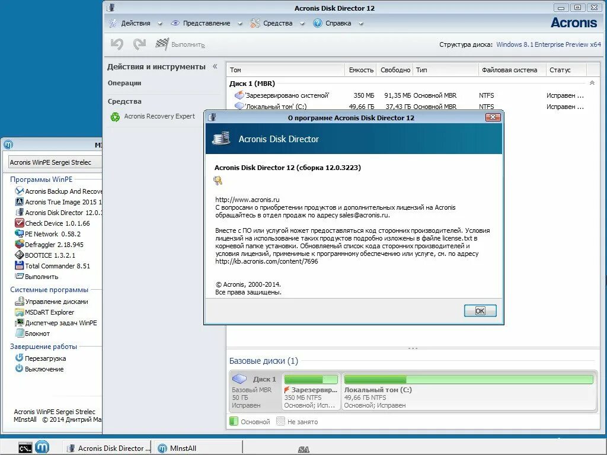The image size is (607, 455).
Task: Click Перезагрузка in MInstAll
Action: [x=41, y=358]
